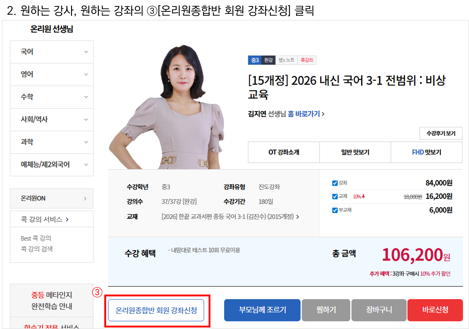
Task: Click the 부모님께 조르기 button
Action: pos(262,310)
